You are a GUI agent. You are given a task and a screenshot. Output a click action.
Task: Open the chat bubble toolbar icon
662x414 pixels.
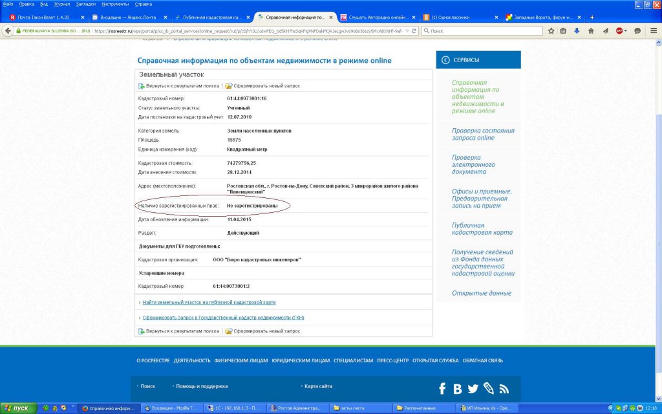coord(637,31)
